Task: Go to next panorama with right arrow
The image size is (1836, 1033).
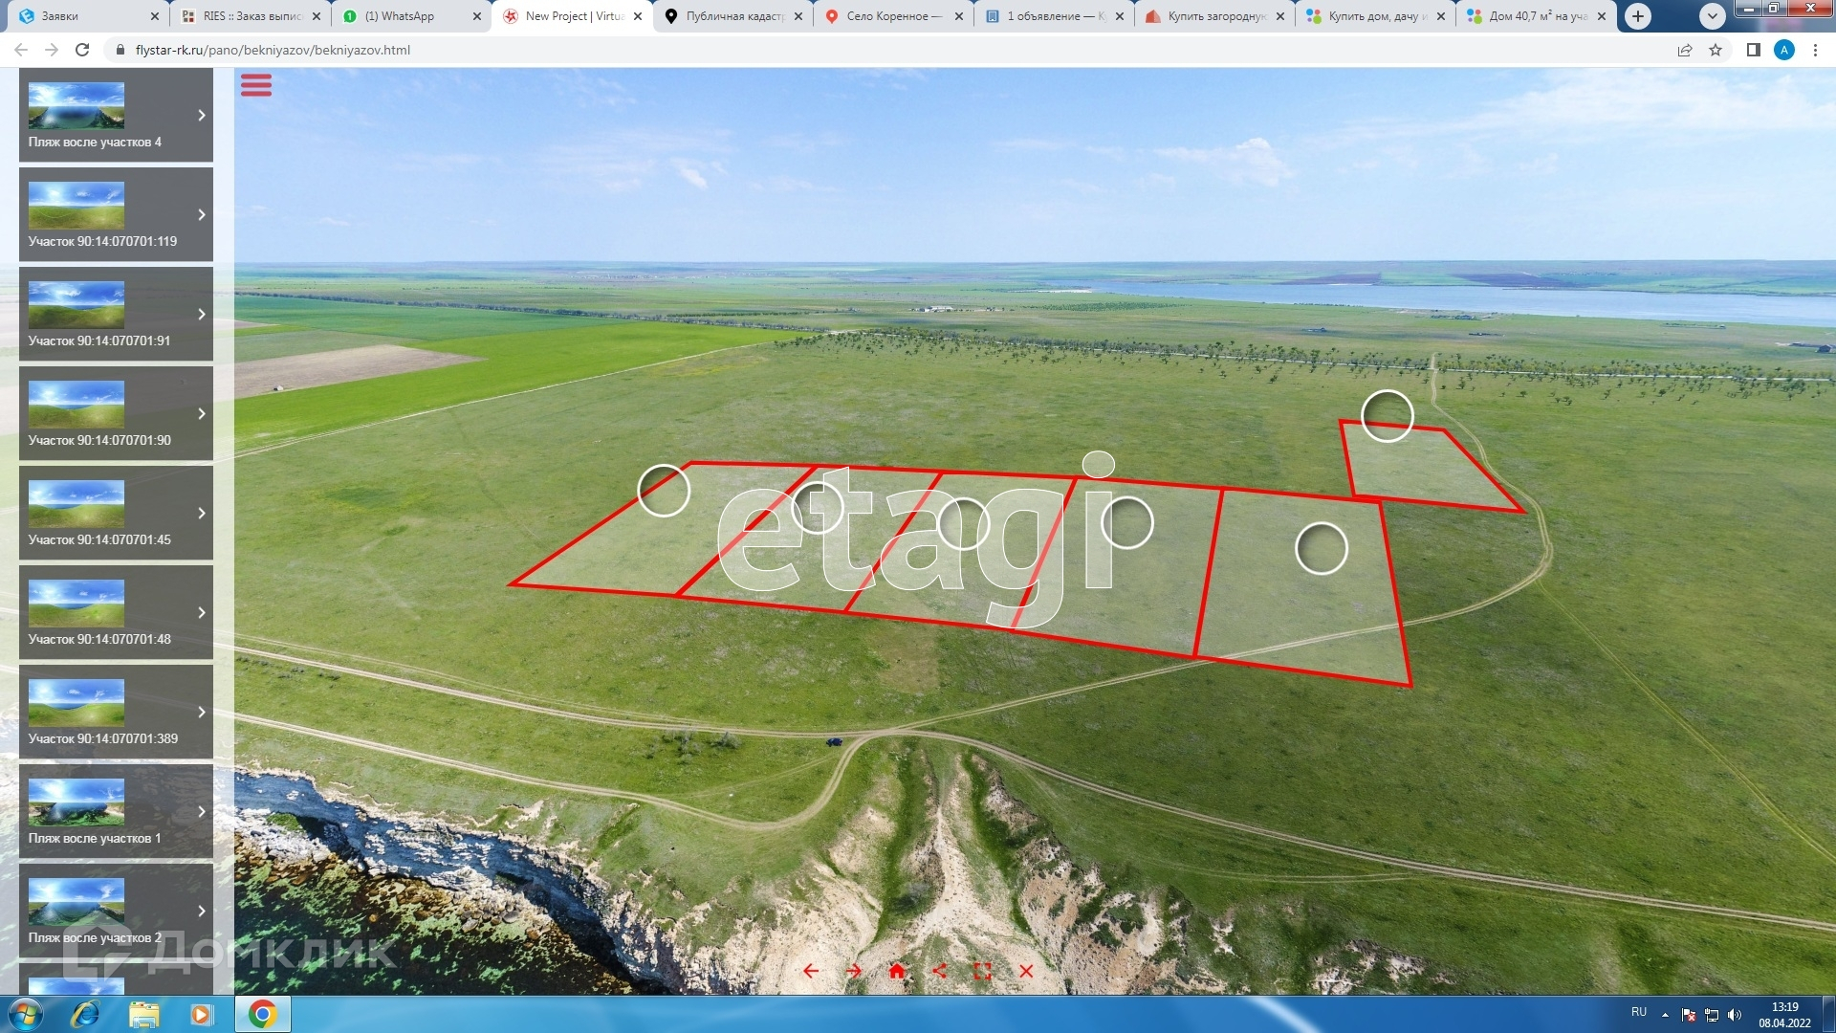Action: (x=854, y=971)
